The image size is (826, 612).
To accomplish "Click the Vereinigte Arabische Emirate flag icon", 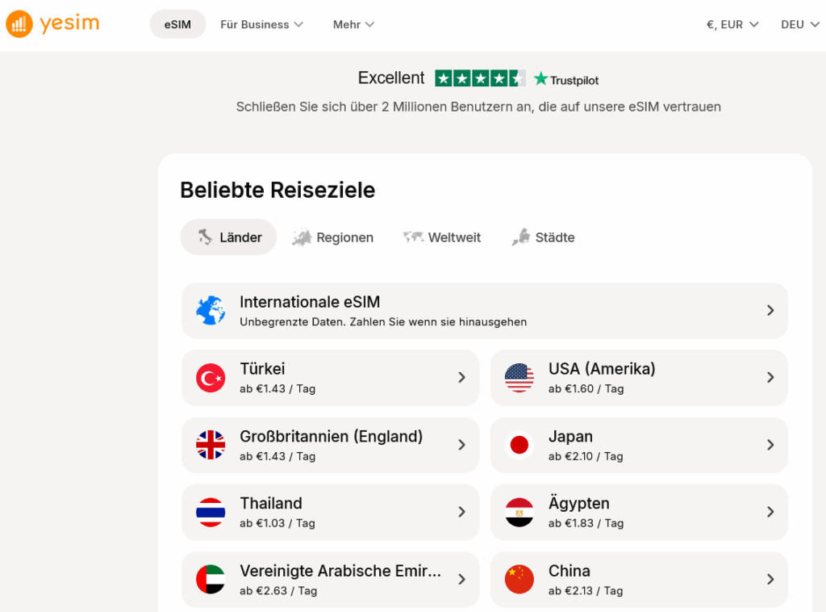I will [211, 579].
